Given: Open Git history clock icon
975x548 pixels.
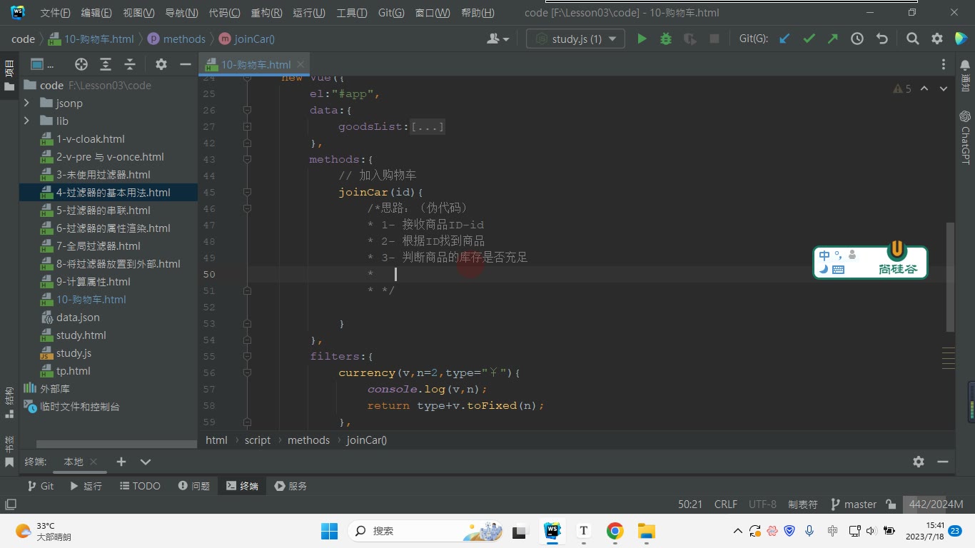Looking at the screenshot, I should [857, 39].
